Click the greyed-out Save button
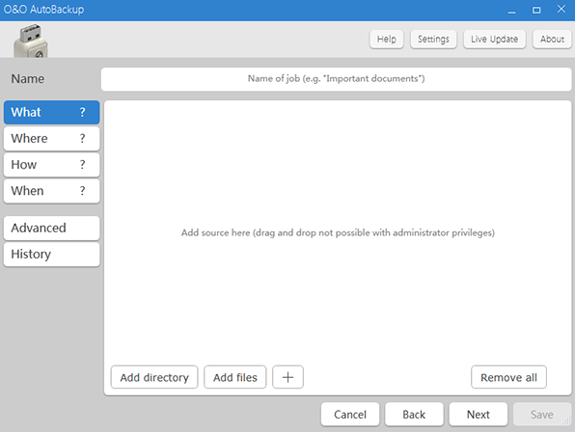 [542, 415]
